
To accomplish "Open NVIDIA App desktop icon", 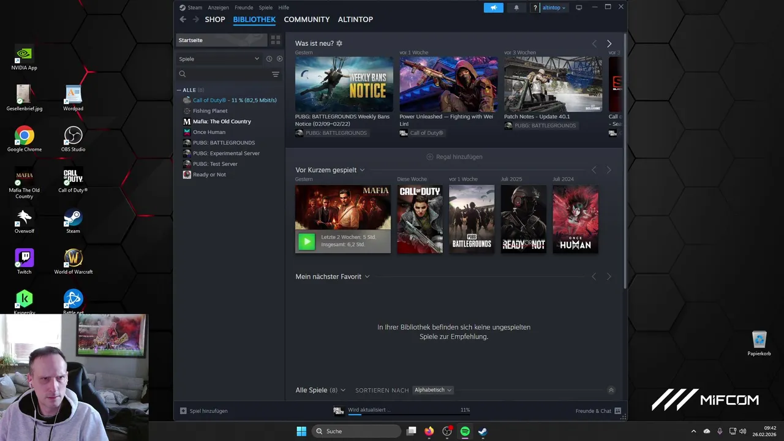I will pos(24,57).
